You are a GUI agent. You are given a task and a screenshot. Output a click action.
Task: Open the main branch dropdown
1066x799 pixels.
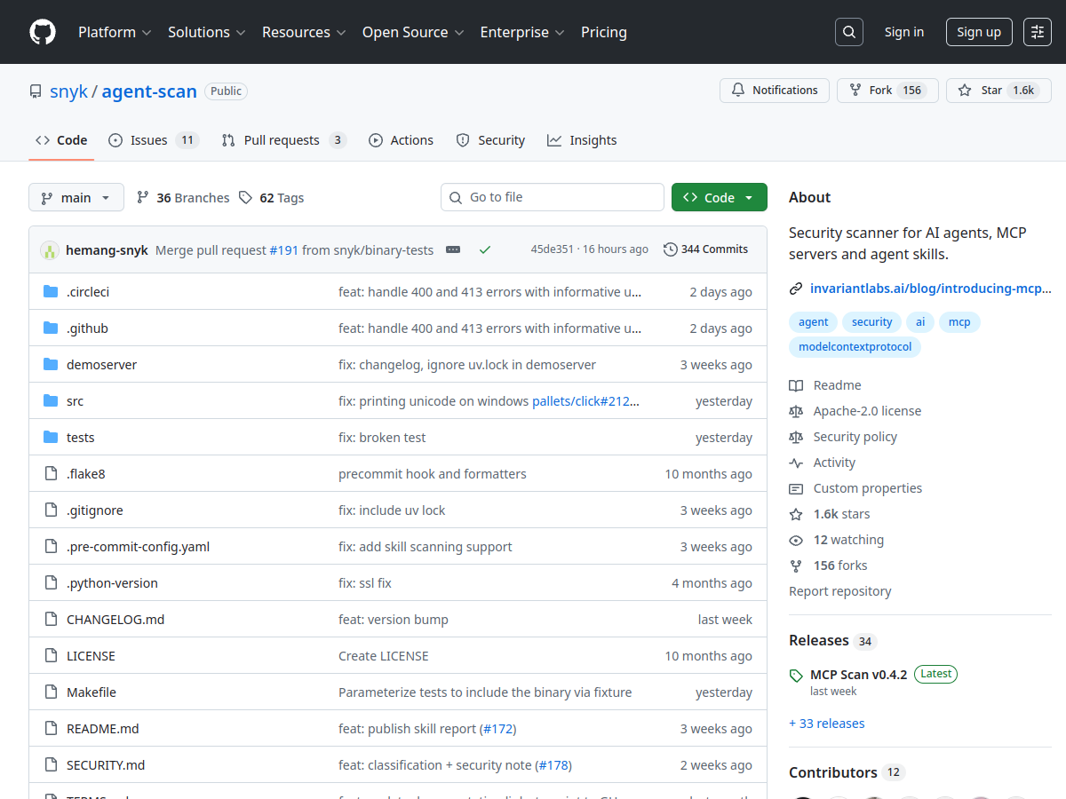(76, 197)
